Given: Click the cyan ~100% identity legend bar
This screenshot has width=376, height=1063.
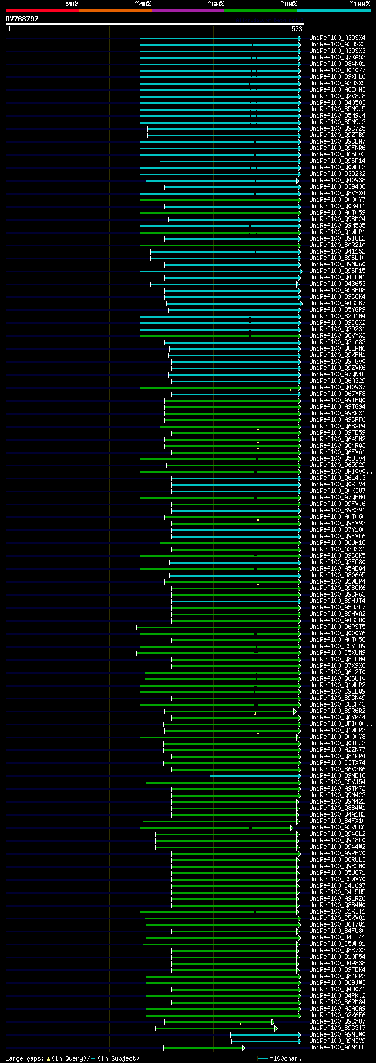Looking at the screenshot, I should pos(334,11).
